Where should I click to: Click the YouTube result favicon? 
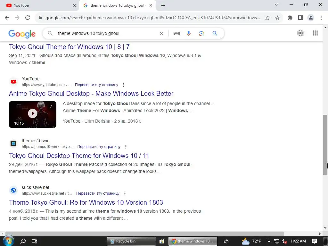(x=13, y=82)
